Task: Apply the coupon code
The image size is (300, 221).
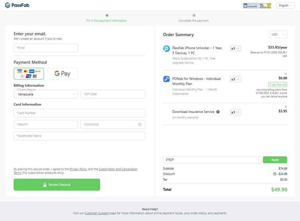Action: tap(275, 160)
